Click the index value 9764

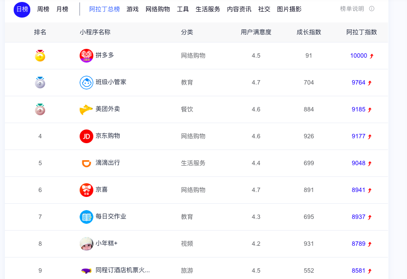pyautogui.click(x=359, y=83)
